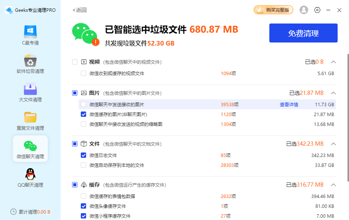Click the vertical scrollbar thumb

(x=348, y=118)
